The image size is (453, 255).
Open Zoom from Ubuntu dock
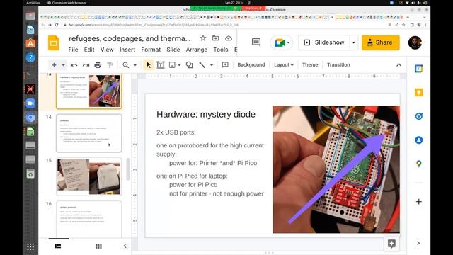pos(30,103)
